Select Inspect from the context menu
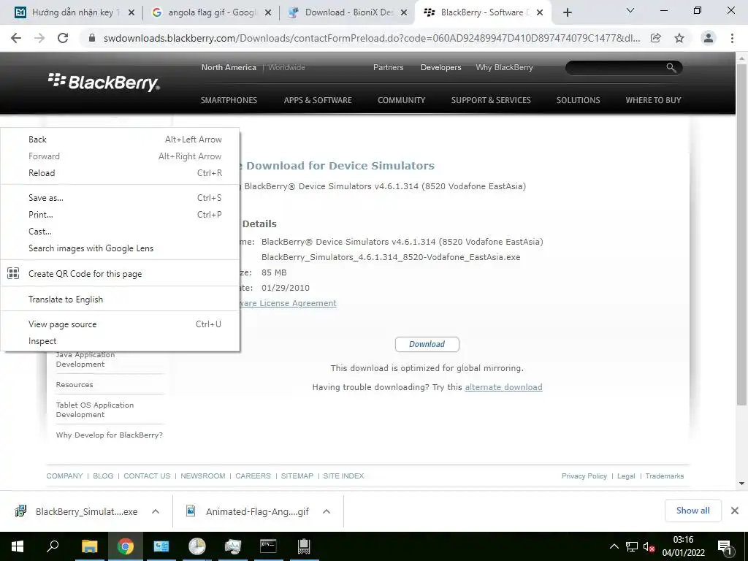This screenshot has width=748, height=561. click(120, 341)
